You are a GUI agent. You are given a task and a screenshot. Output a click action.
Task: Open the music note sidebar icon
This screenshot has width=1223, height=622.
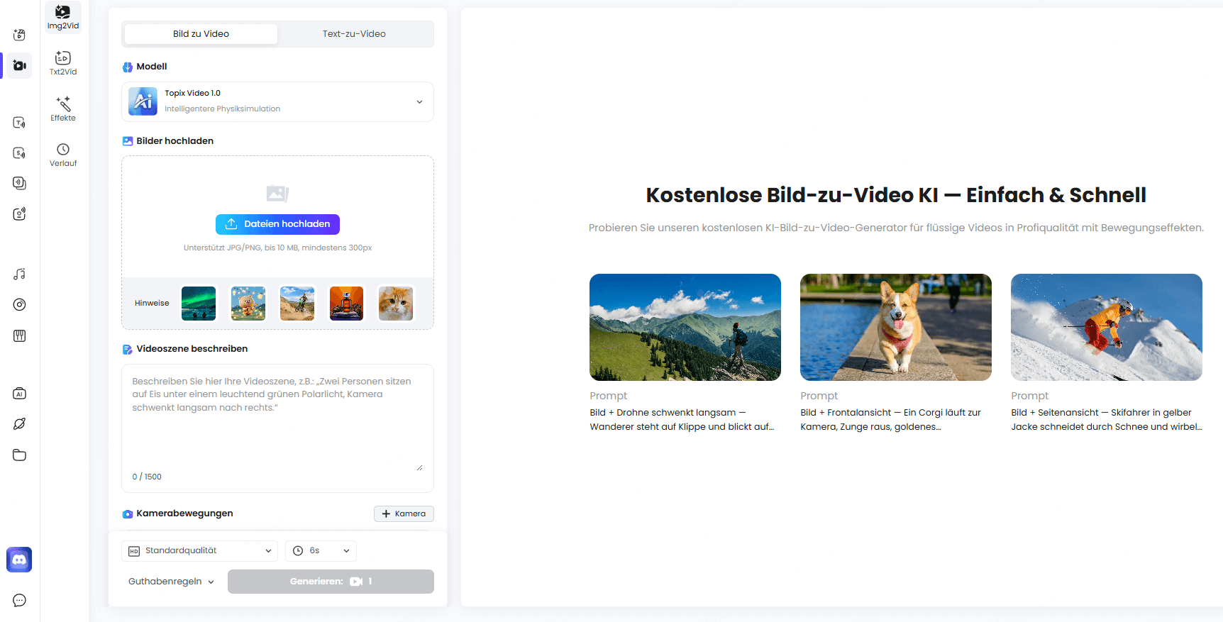(x=20, y=274)
